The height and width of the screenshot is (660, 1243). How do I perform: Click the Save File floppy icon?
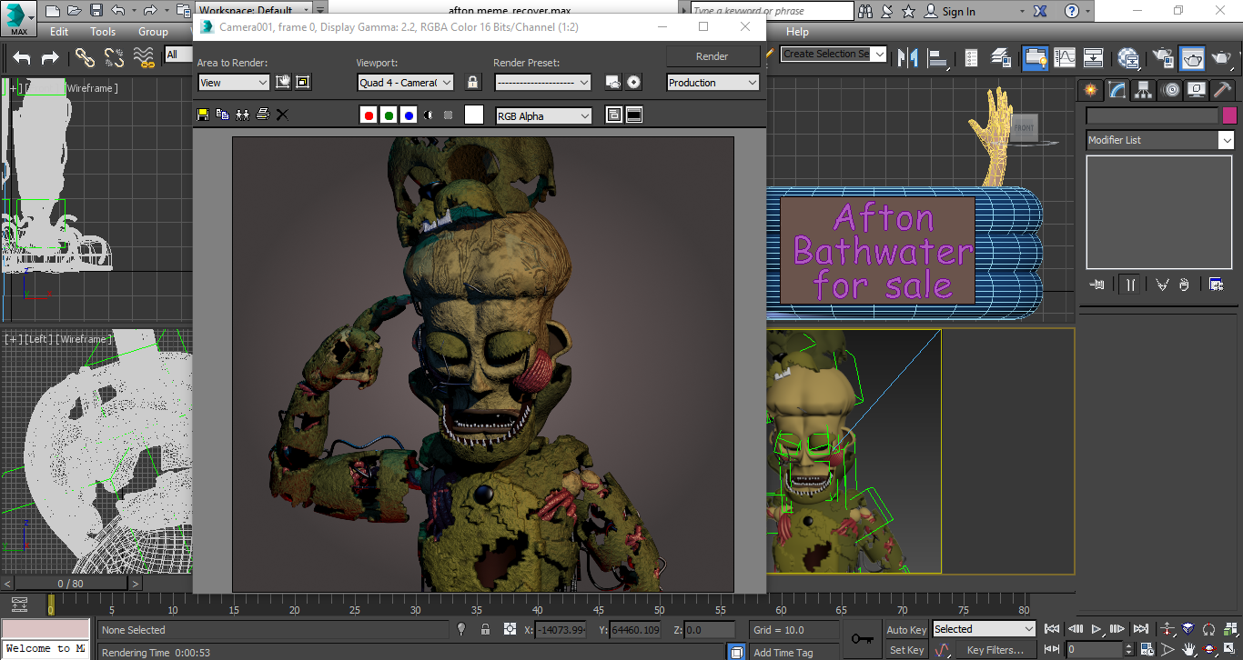click(96, 11)
